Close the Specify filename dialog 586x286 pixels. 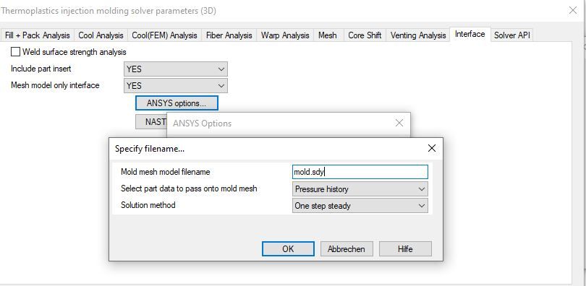tap(432, 148)
